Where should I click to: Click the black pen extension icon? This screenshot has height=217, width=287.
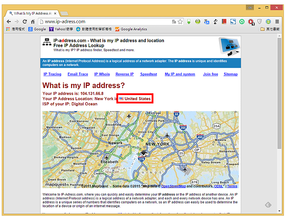click(216, 22)
